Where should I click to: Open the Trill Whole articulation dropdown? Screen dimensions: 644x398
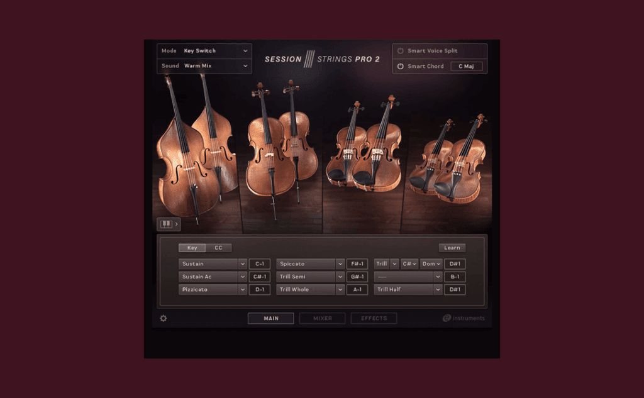[310, 290]
